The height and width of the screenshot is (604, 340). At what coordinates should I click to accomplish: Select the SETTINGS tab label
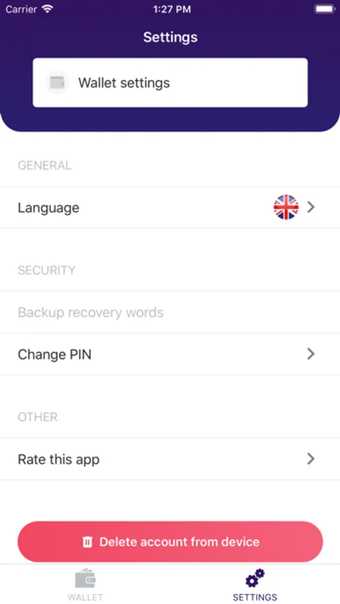click(x=255, y=597)
